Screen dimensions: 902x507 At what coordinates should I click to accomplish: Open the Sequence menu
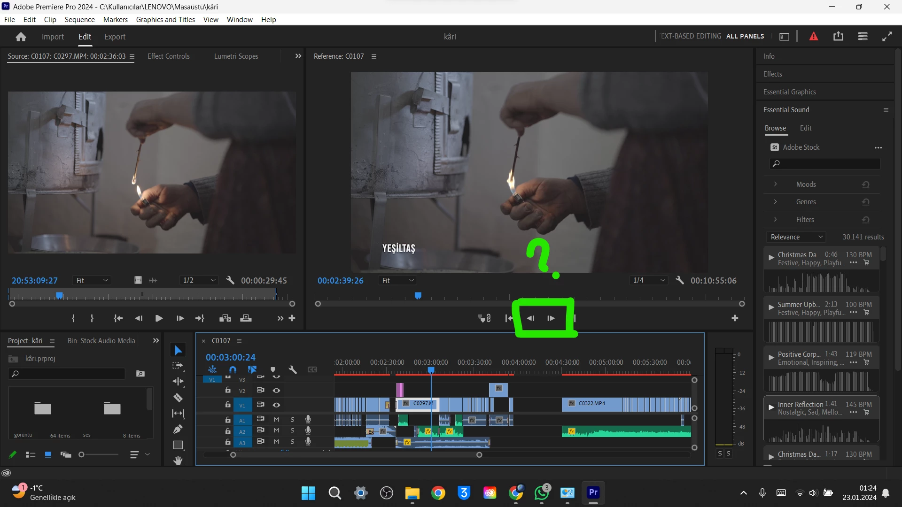[x=79, y=19]
